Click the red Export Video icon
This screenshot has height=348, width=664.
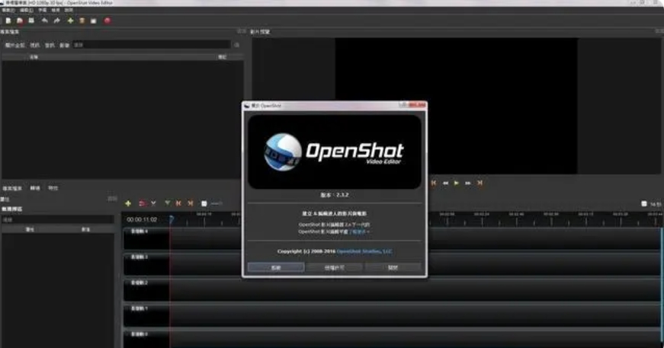[x=107, y=21]
